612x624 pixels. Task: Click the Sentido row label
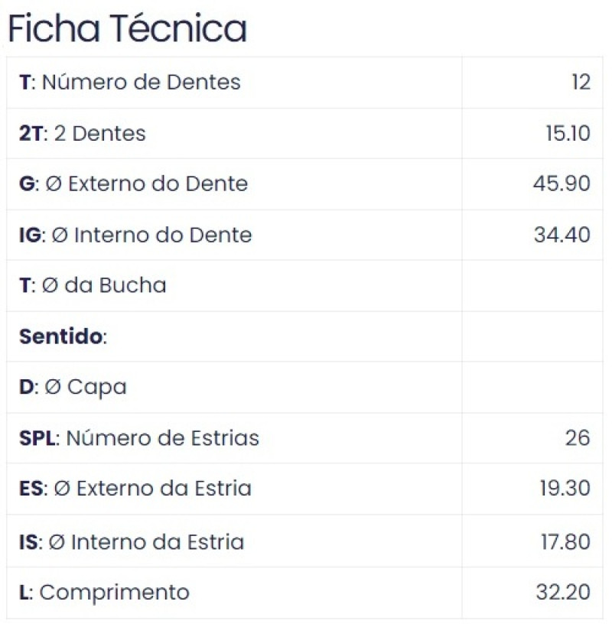63,336
